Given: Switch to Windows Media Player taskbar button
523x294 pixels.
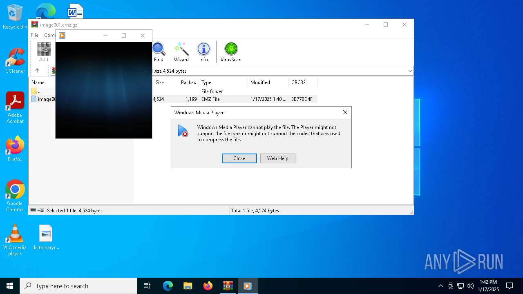Looking at the screenshot, I should coord(248,286).
